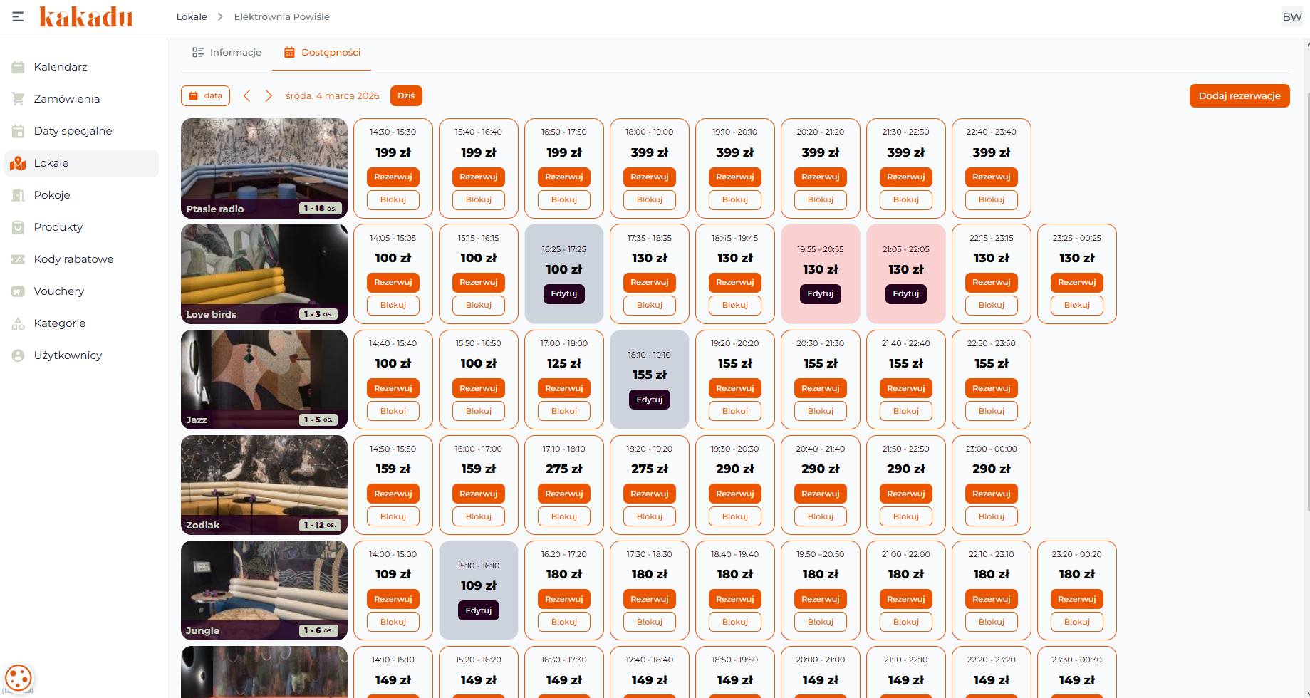
Task: Open Kategorie in sidebar
Action: point(59,323)
